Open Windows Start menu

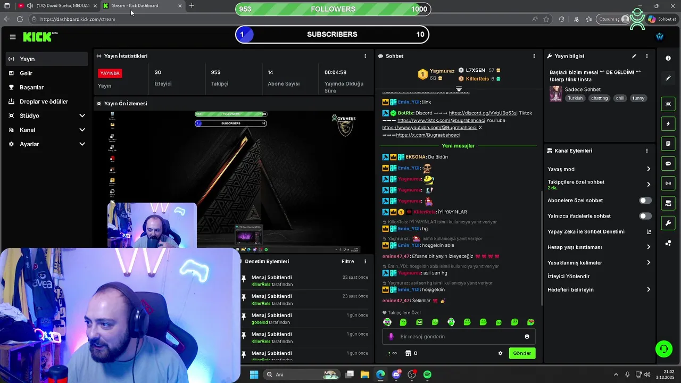point(254,374)
